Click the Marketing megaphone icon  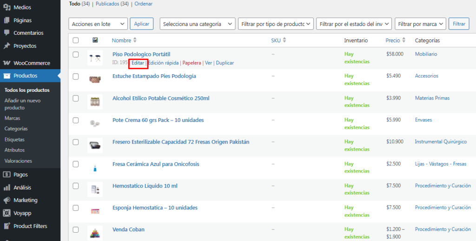(7, 200)
